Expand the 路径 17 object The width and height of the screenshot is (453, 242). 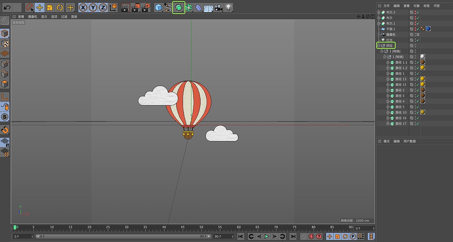[x=388, y=124]
